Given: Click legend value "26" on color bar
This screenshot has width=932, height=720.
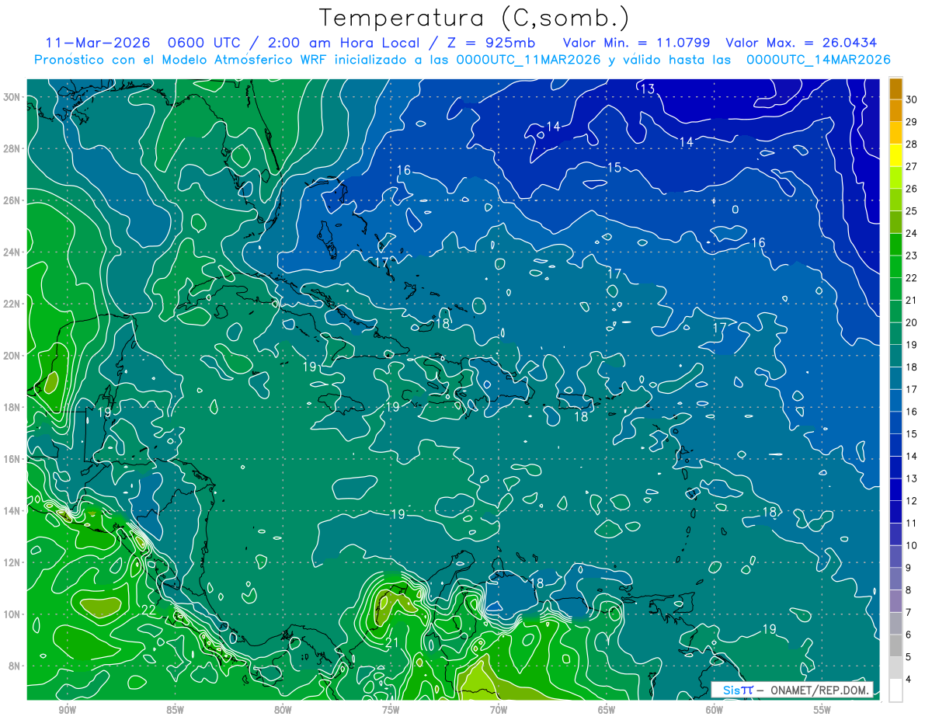Looking at the screenshot, I should pos(911,189).
